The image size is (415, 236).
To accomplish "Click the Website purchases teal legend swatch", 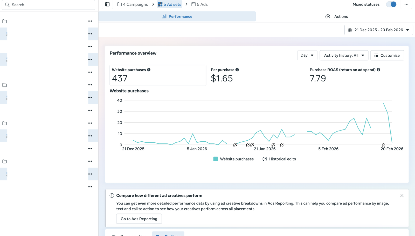I will pos(216,159).
